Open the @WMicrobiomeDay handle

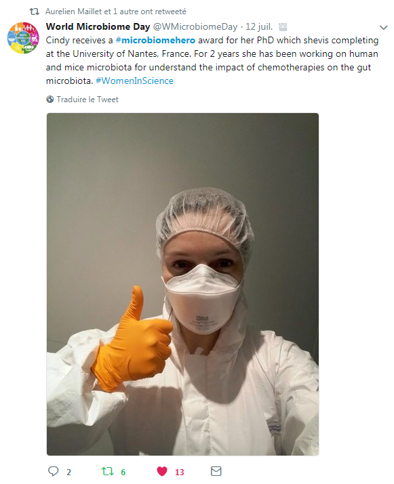(195, 27)
